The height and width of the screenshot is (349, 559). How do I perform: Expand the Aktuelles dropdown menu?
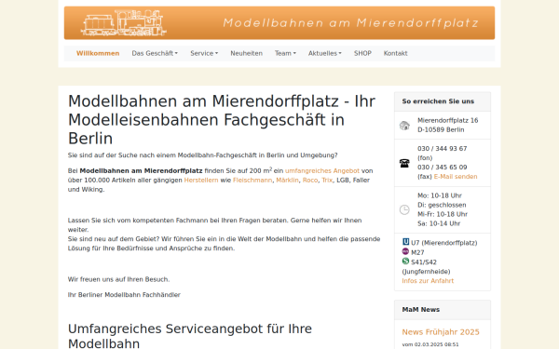tap(325, 53)
